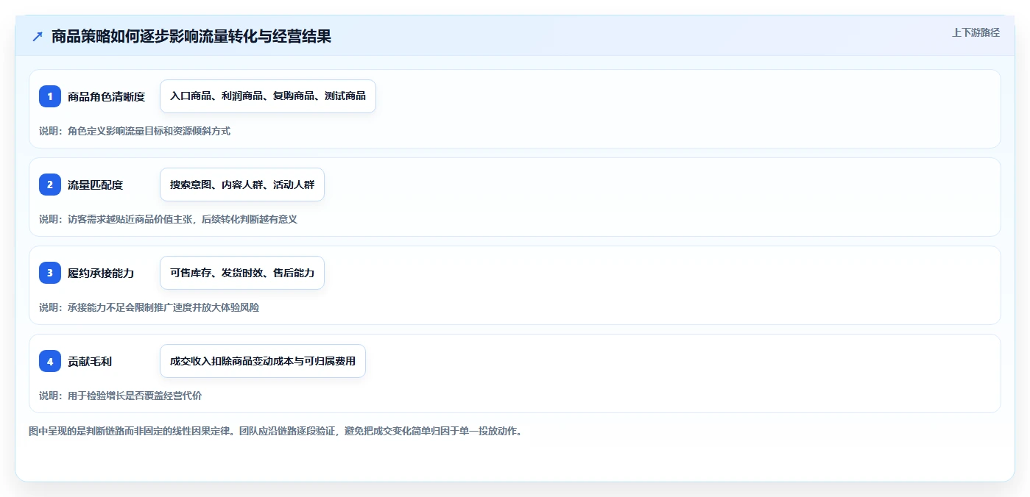Click the 商品角色清晰度 heading
This screenshot has height=497, width=1030.
pyautogui.click(x=106, y=96)
